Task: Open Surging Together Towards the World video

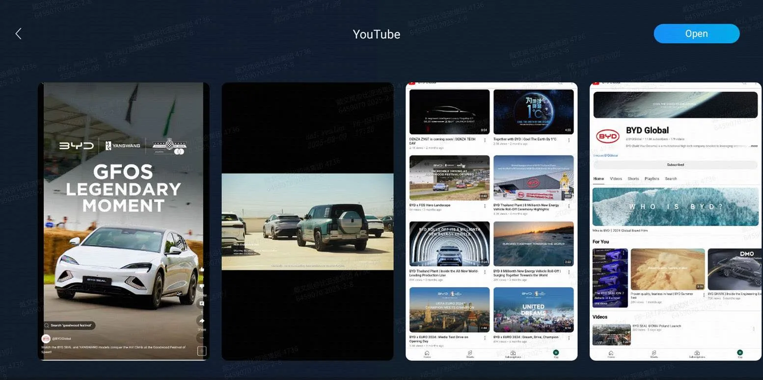Action: click(x=533, y=244)
